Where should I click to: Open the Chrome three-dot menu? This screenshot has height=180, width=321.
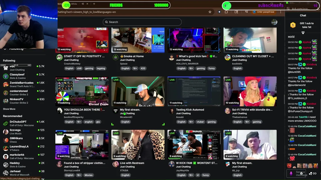click(x=281, y=12)
